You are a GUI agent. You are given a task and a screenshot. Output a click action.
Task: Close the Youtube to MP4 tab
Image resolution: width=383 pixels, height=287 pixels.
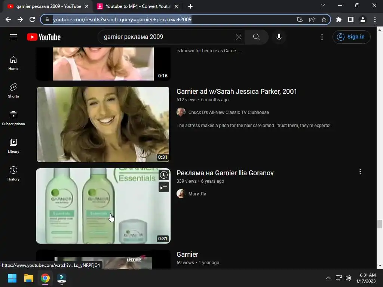point(176,6)
